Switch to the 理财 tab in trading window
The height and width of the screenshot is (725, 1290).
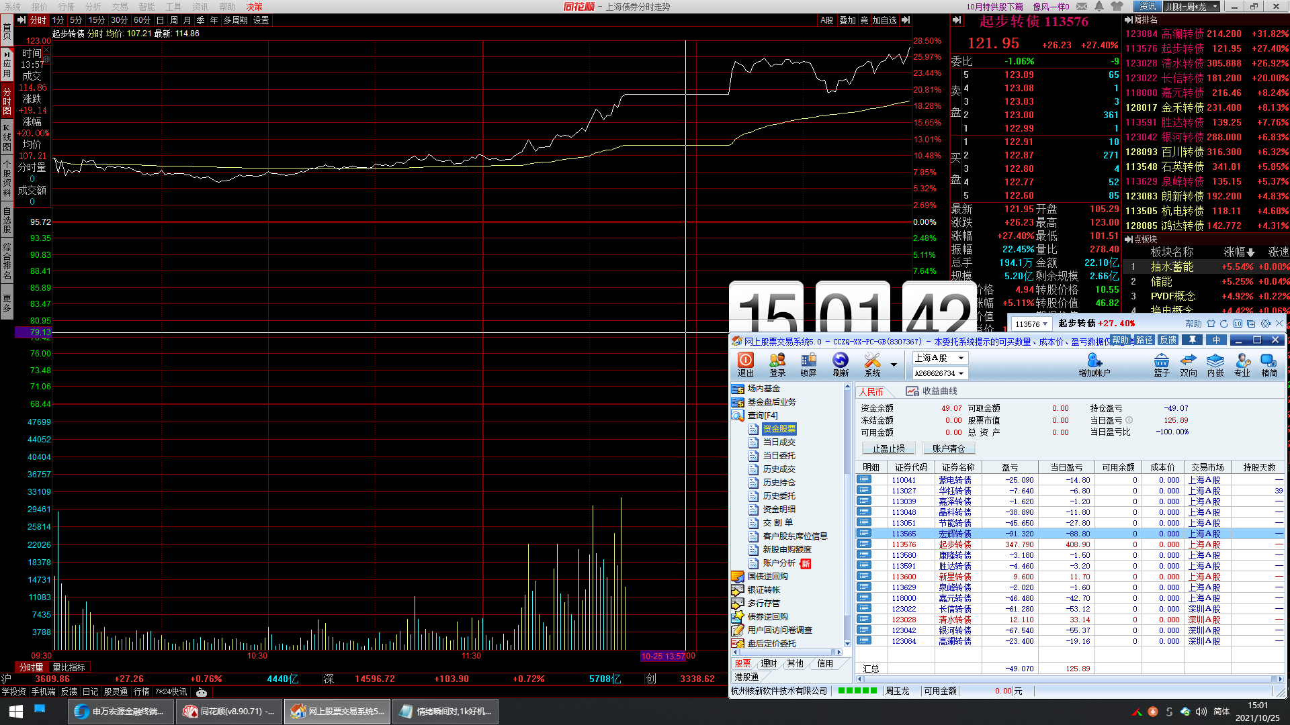769,663
